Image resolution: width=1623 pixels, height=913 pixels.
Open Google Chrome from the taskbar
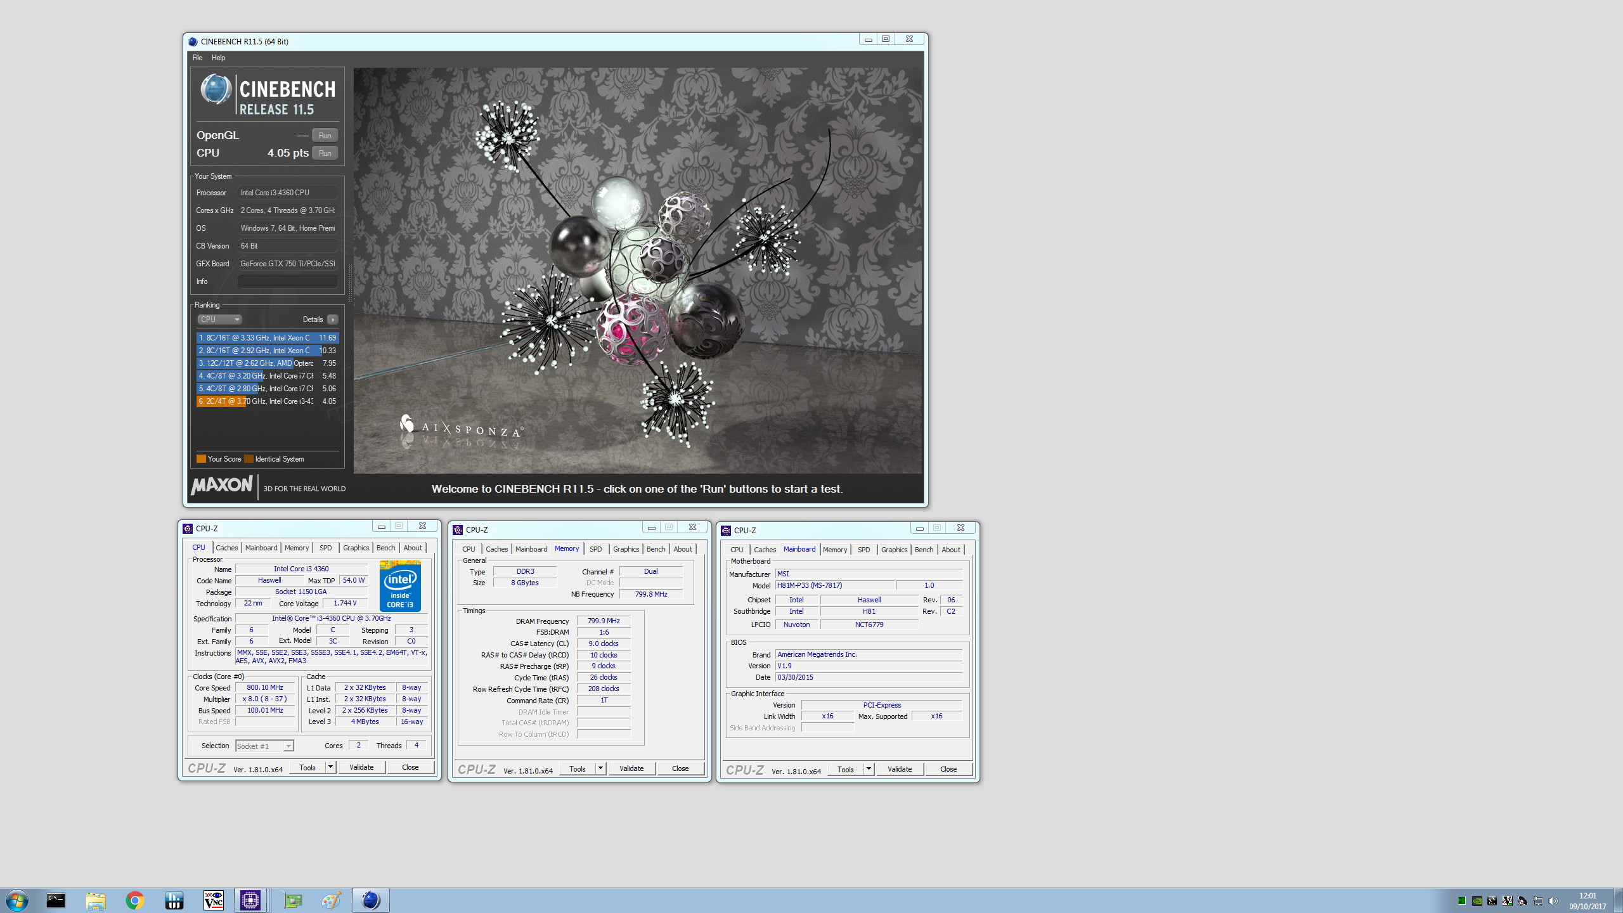point(135,900)
